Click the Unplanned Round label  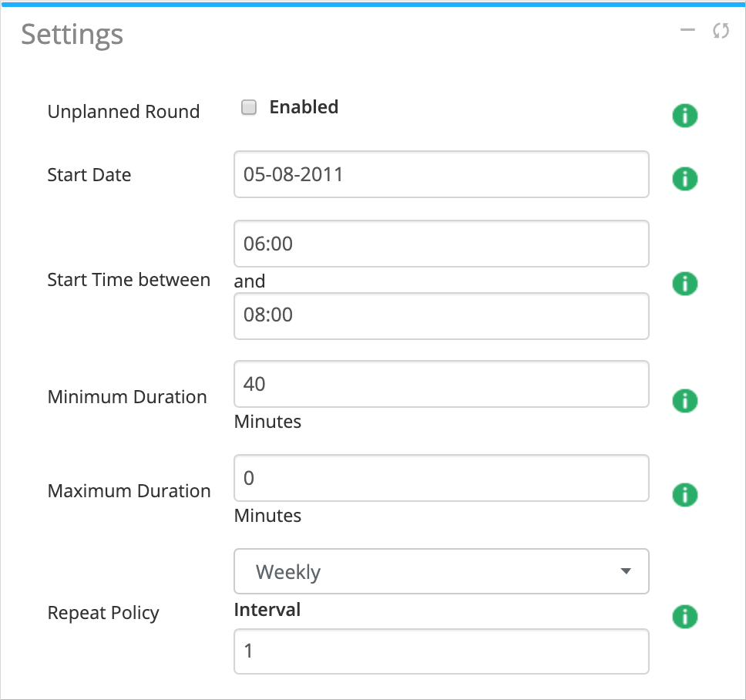pyautogui.click(x=123, y=112)
